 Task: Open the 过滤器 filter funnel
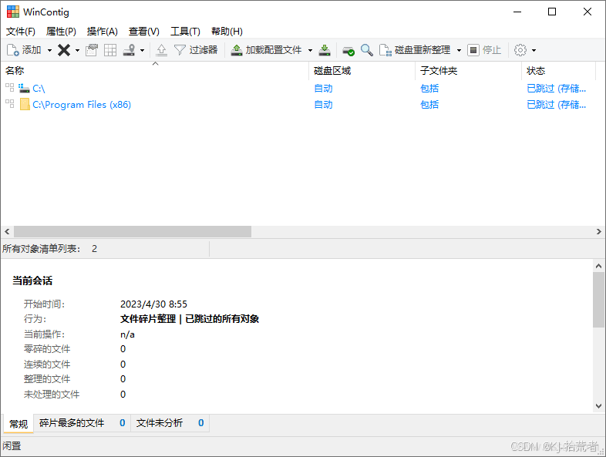(196, 50)
